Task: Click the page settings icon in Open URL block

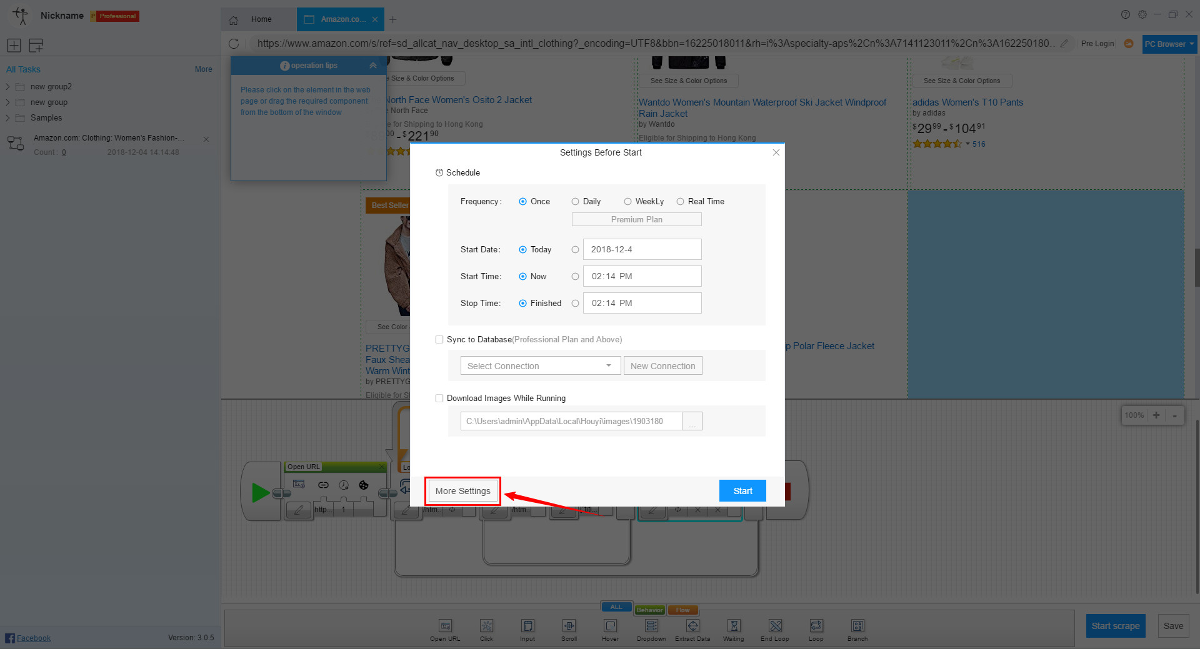Action: click(x=299, y=485)
